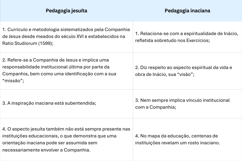Select the cell about Currículo e metodologia sistematizados
Image resolution: width=242 pixels, height=161 pixels.
tap(66, 37)
